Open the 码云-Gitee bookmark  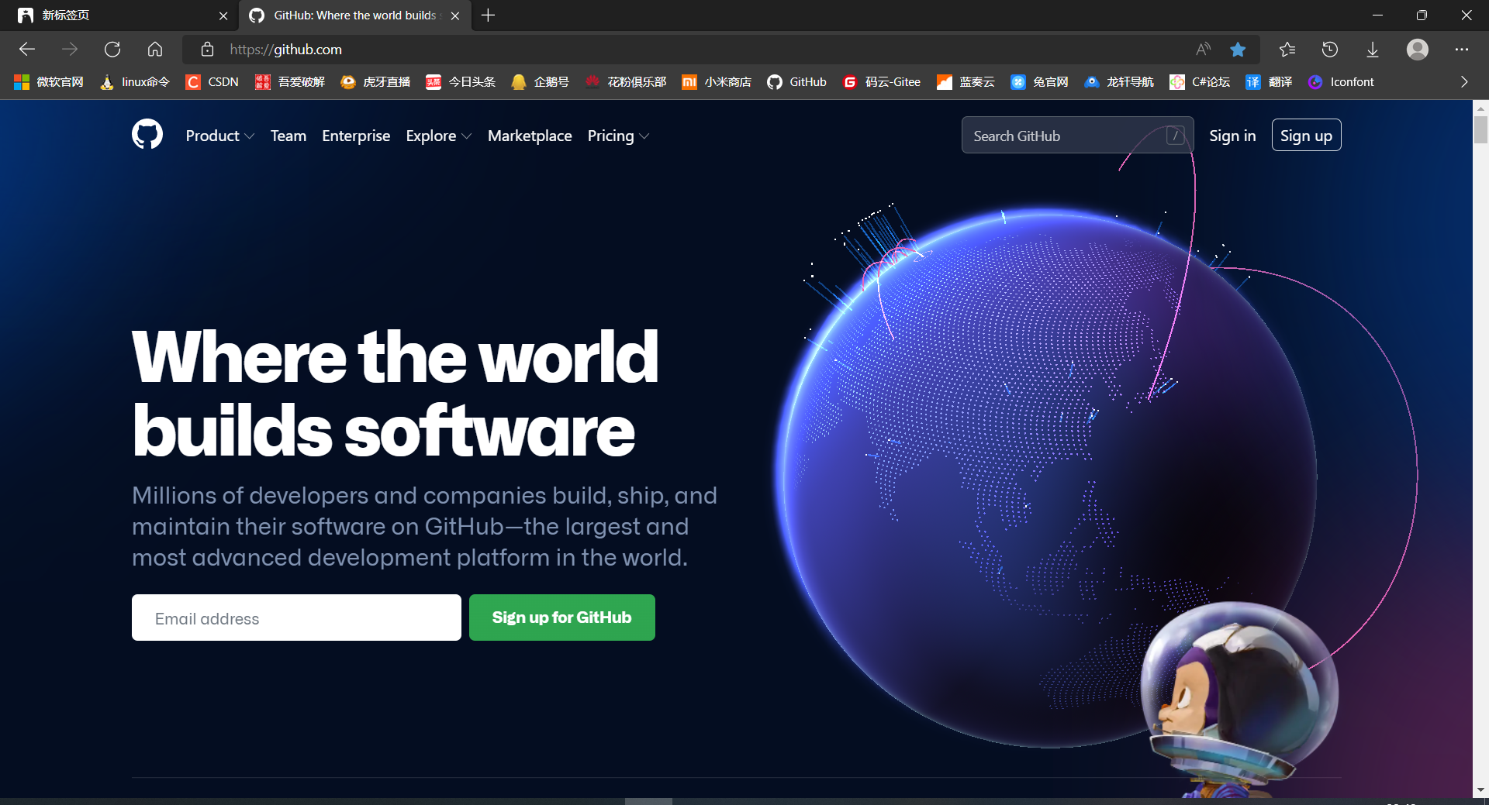[882, 82]
